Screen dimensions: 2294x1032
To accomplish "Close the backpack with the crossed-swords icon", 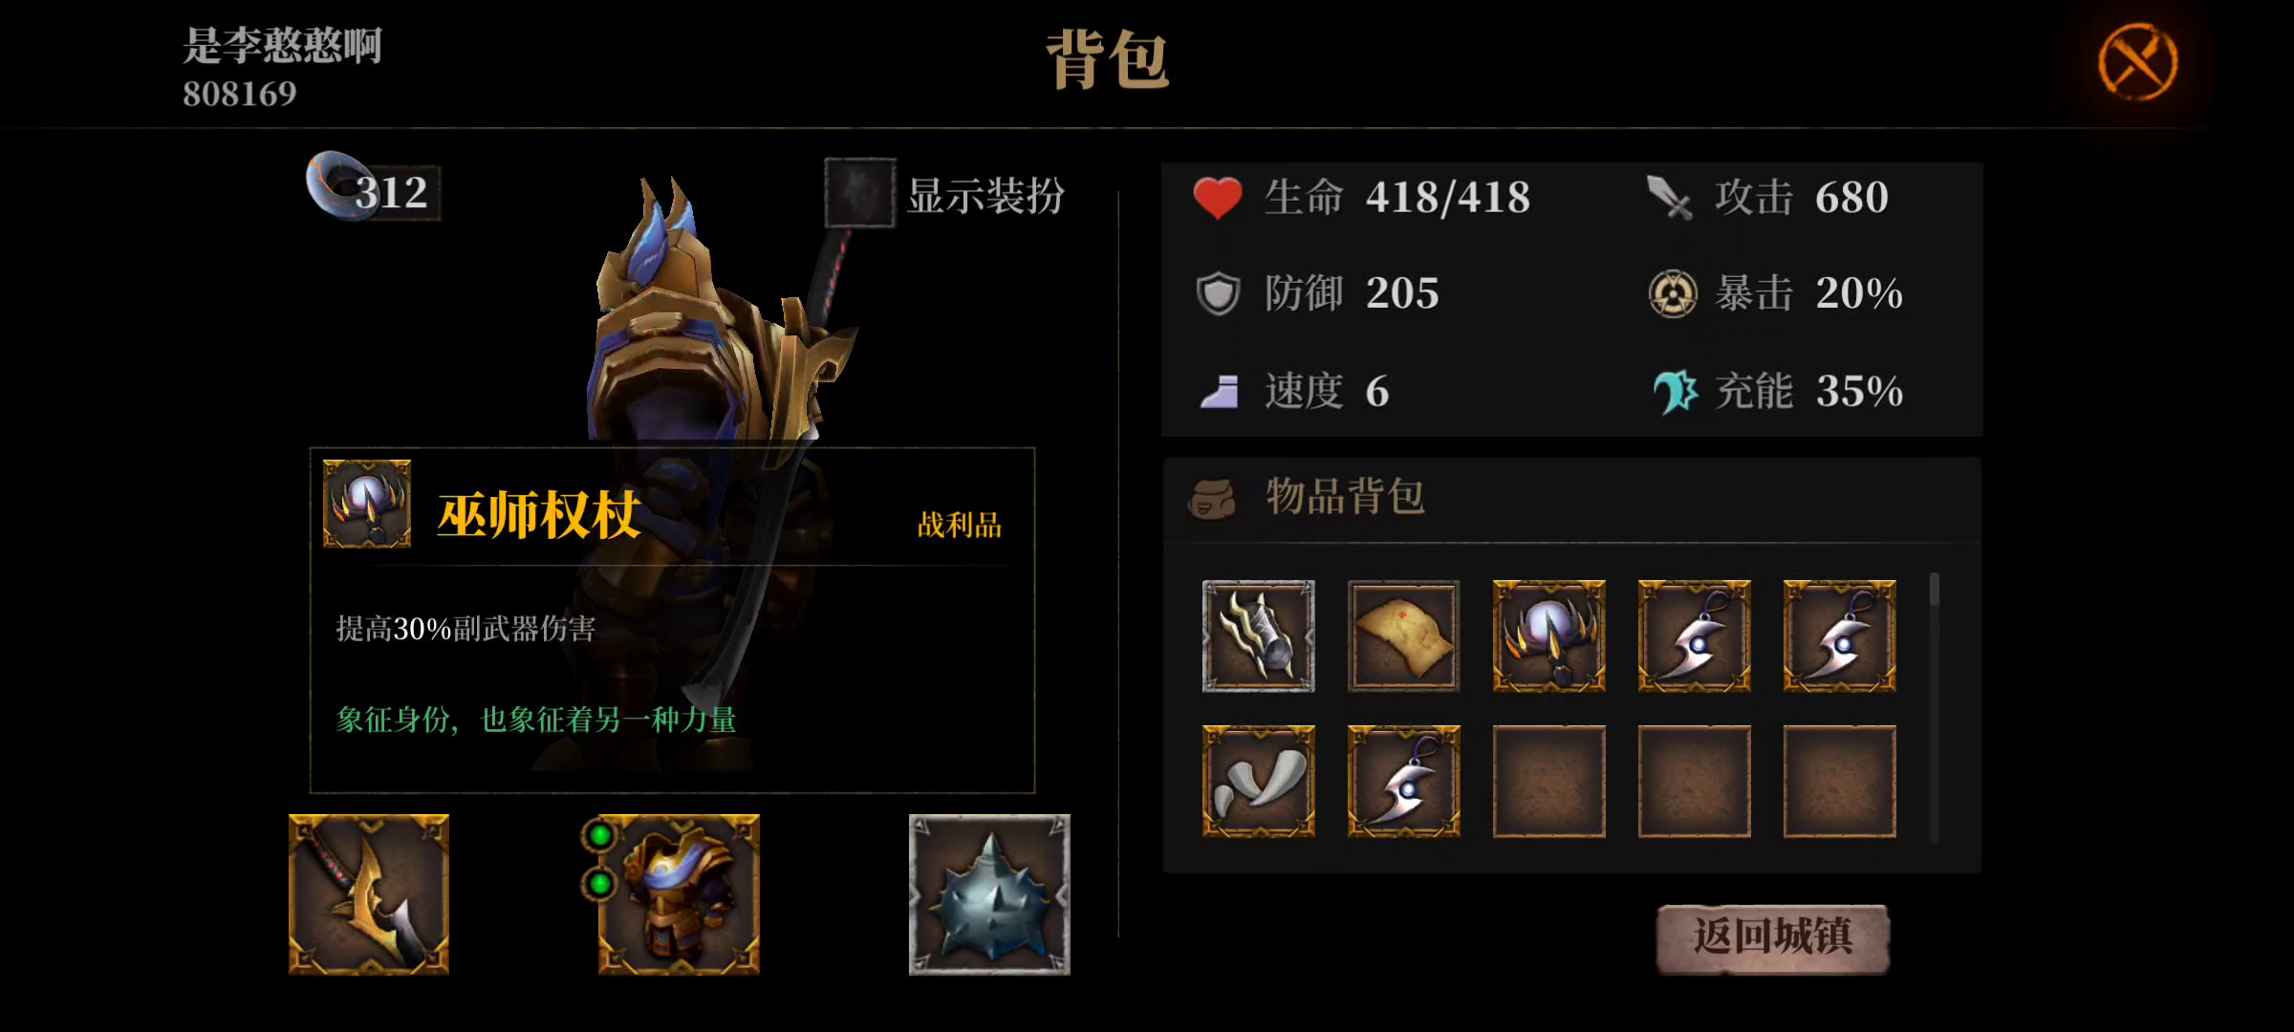I will click(2137, 62).
